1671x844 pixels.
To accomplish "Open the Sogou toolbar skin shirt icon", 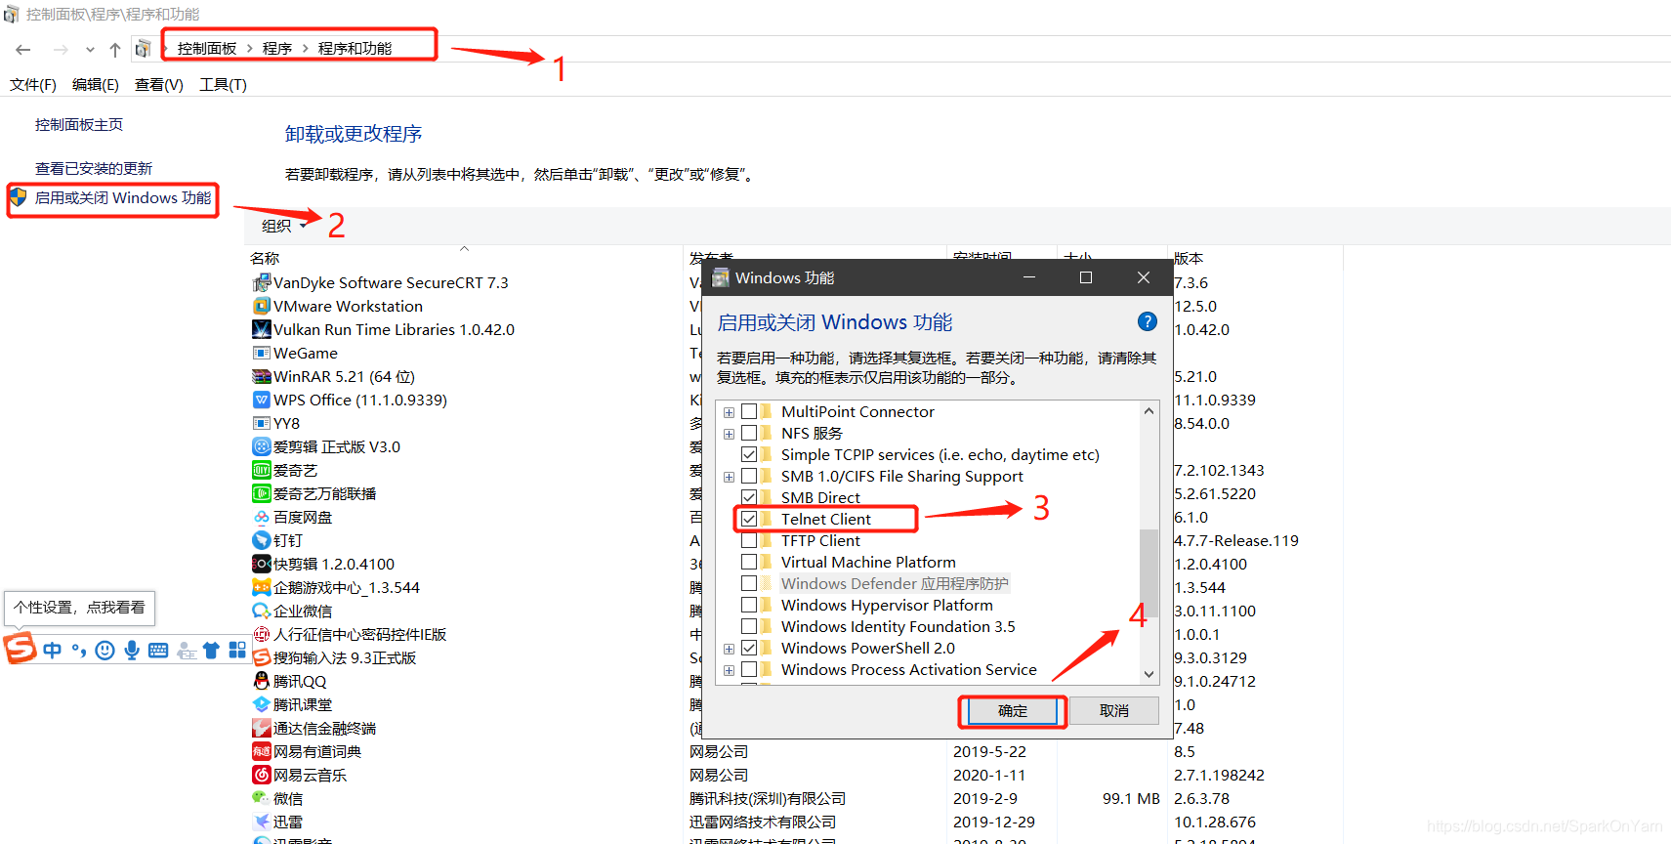I will pos(211,651).
